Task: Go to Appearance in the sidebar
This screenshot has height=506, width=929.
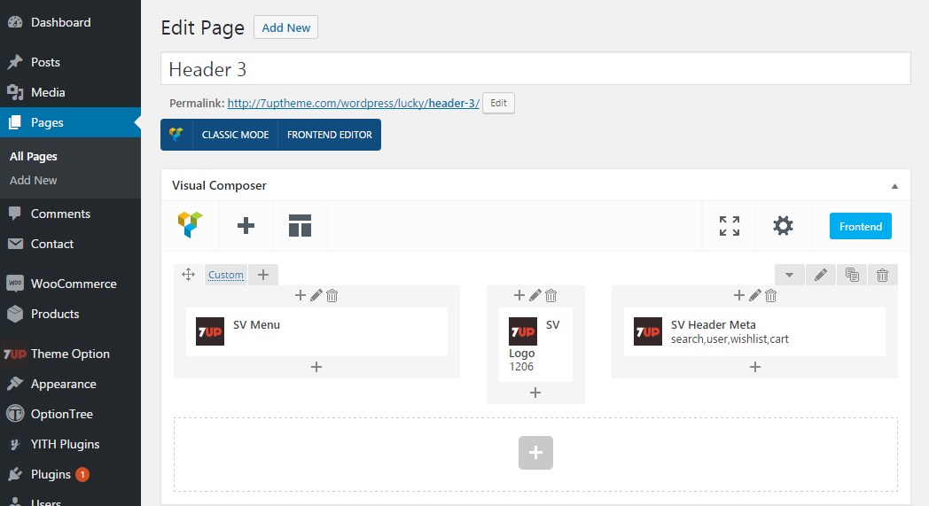Action: 63,384
